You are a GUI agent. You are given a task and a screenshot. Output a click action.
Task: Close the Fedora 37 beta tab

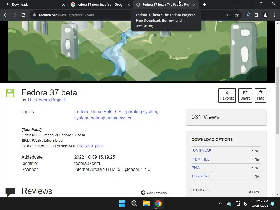click(194, 5)
